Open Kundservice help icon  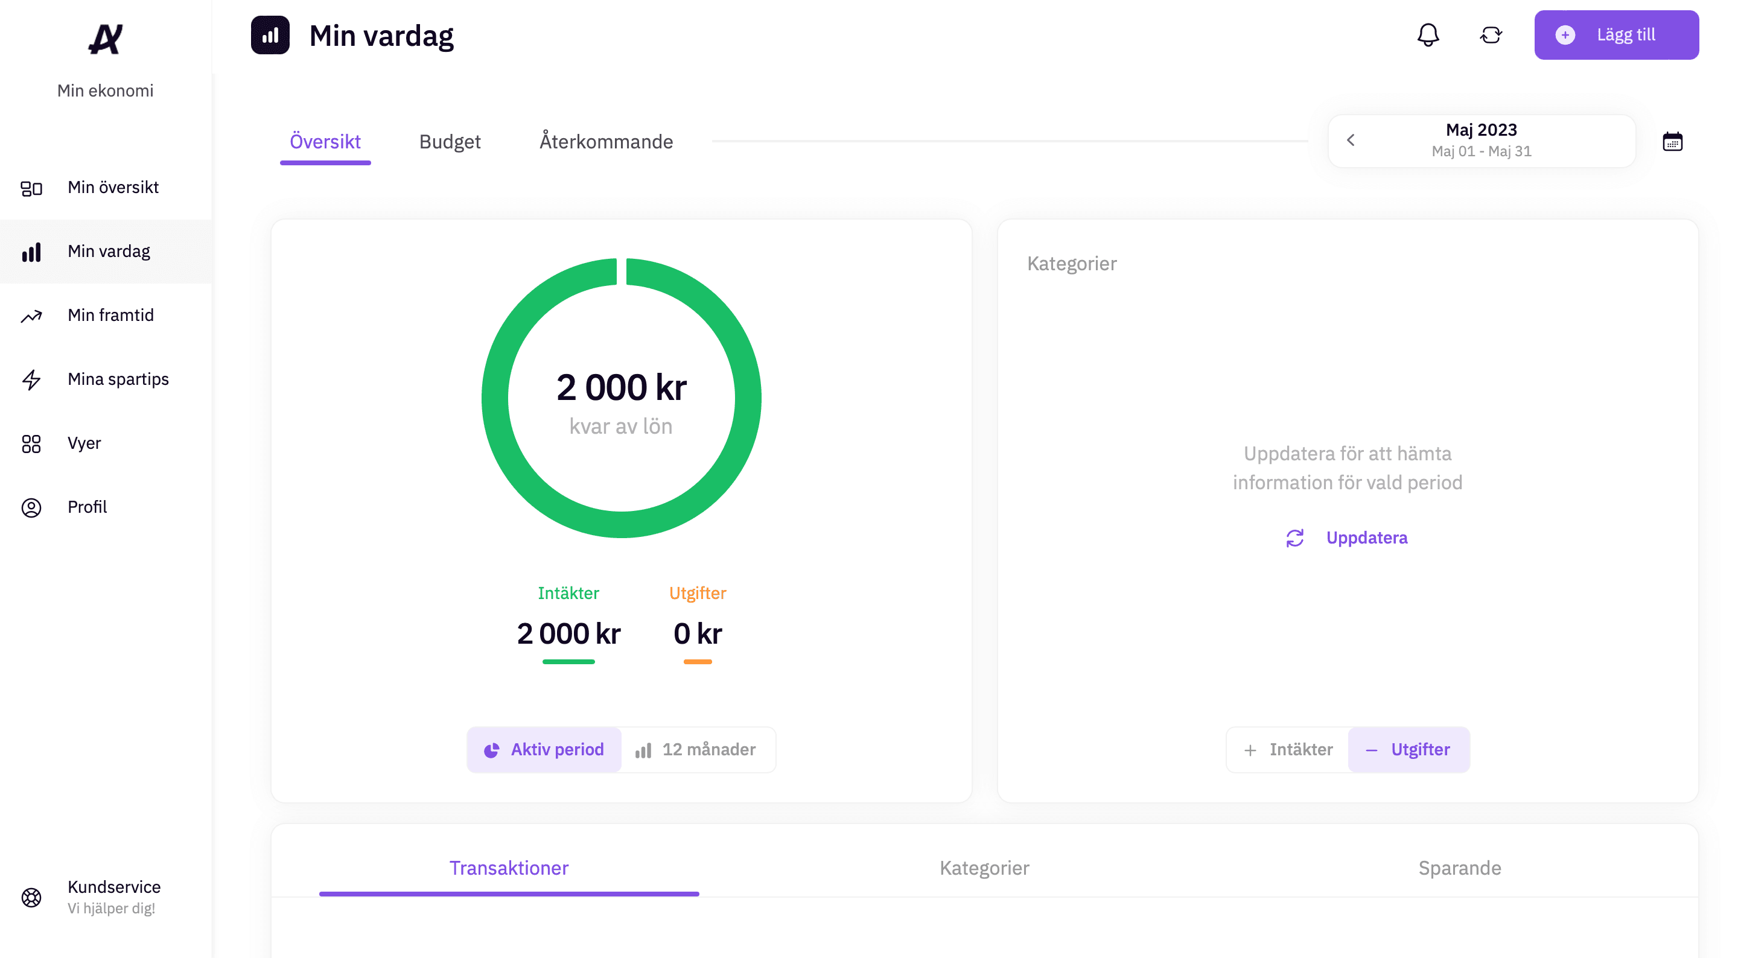pos(31,897)
